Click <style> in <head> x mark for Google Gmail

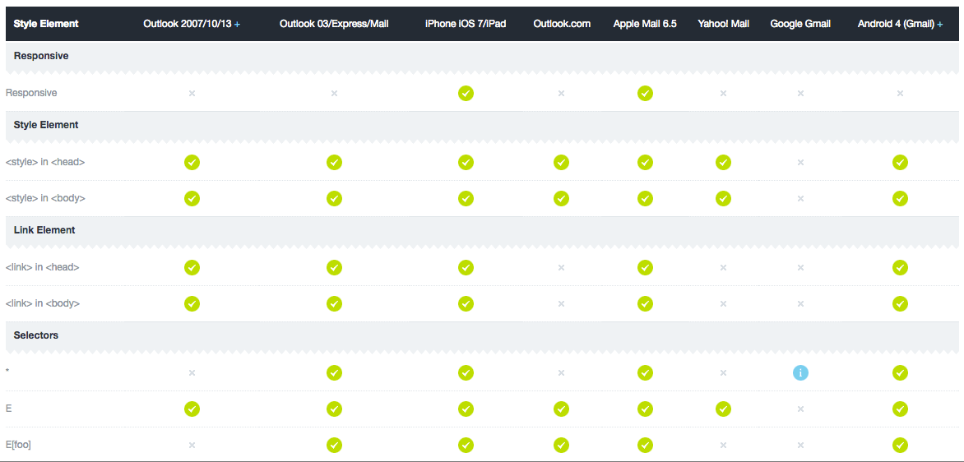click(800, 162)
